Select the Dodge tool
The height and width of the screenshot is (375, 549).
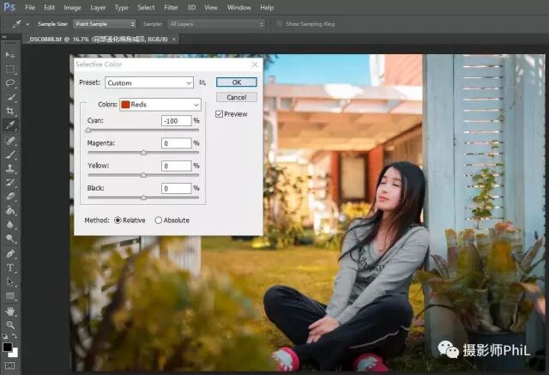(9, 239)
